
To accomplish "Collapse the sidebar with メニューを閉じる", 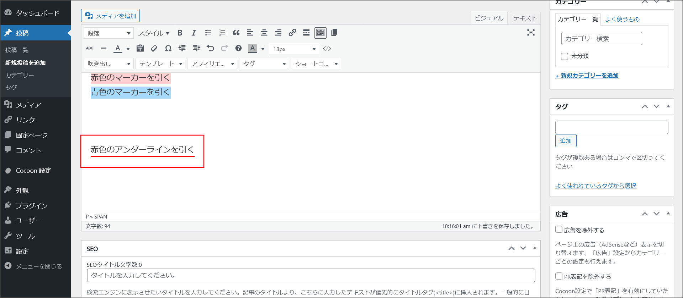I will coord(36,266).
